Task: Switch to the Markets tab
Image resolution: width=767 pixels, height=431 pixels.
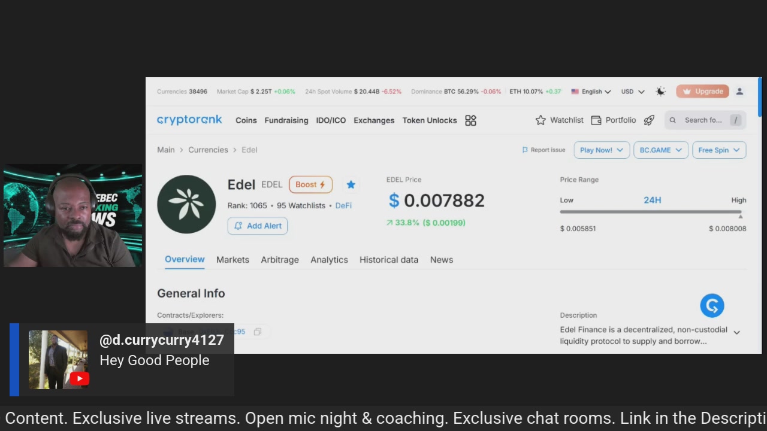Action: (232, 260)
